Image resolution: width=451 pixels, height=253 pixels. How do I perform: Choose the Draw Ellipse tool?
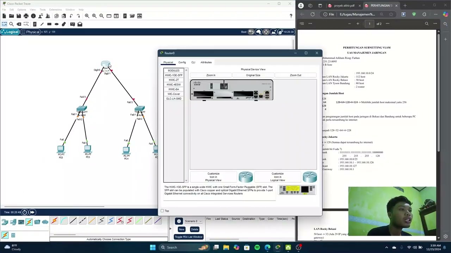56,24
